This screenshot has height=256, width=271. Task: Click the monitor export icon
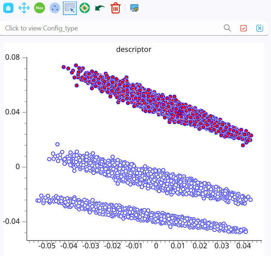coord(134,8)
